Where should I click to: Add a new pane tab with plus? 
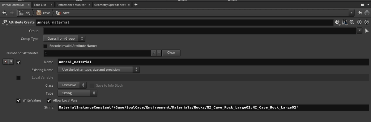tap(136, 5)
